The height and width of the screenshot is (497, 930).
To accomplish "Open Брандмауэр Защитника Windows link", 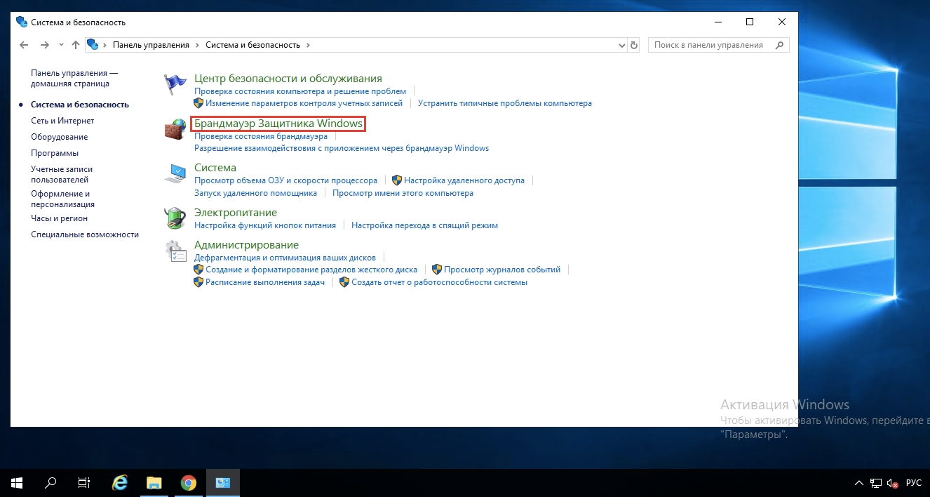I will coord(278,124).
